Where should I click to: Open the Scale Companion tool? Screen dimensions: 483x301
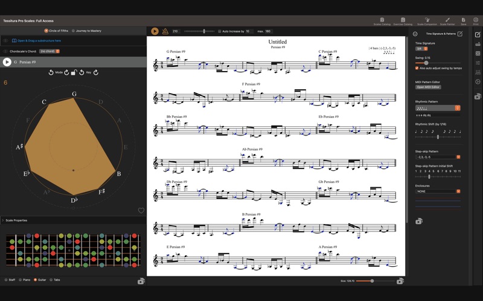(427, 21)
